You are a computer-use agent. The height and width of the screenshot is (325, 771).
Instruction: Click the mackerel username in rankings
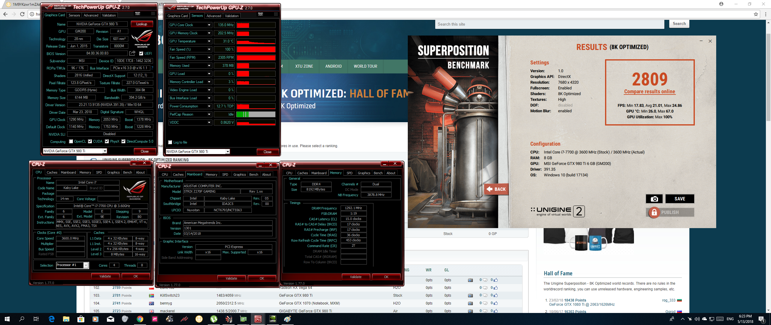[167, 311]
